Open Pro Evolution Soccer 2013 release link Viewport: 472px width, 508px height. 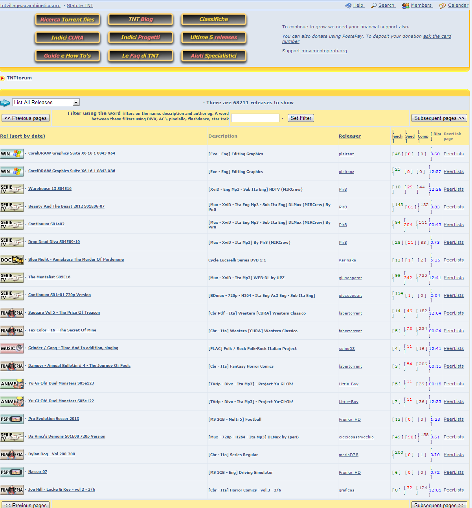(53, 419)
